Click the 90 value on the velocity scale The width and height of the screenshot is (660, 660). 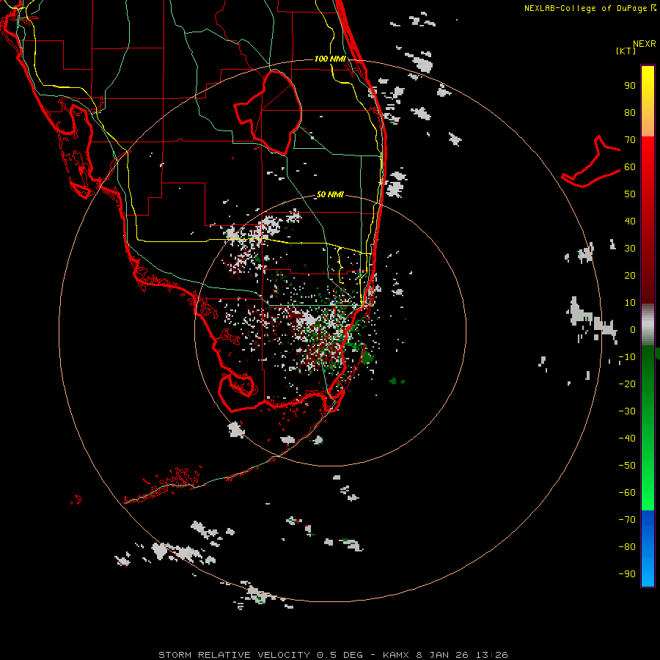coord(630,86)
